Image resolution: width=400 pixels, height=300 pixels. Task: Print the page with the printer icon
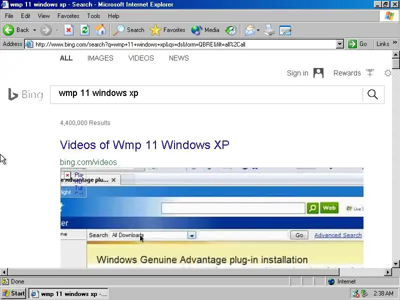[x=269, y=30]
